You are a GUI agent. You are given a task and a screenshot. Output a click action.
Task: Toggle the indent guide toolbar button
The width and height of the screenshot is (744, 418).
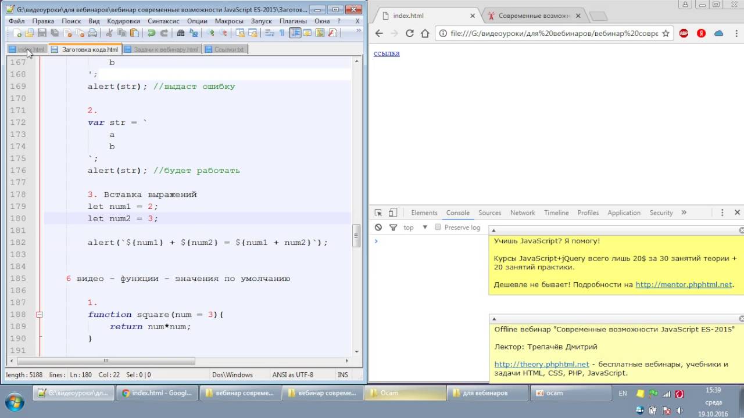click(295, 33)
